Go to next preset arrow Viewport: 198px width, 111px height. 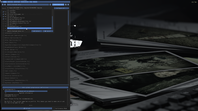5,5
